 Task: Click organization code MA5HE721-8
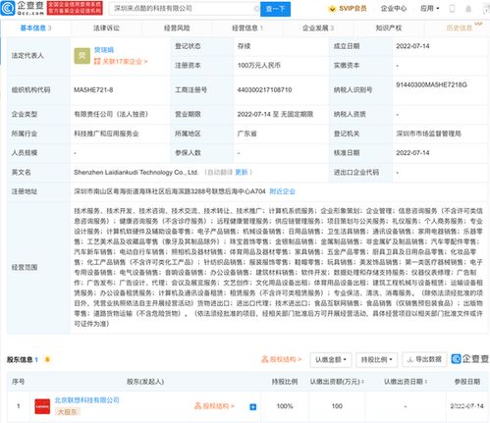(93, 90)
